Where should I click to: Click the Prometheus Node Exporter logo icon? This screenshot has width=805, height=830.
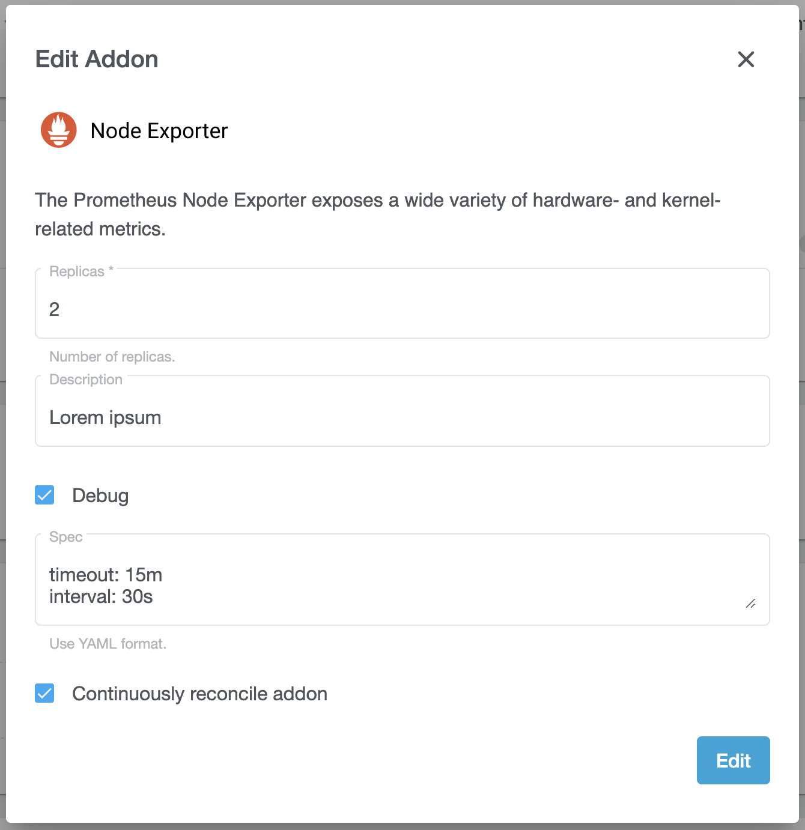pyautogui.click(x=58, y=129)
